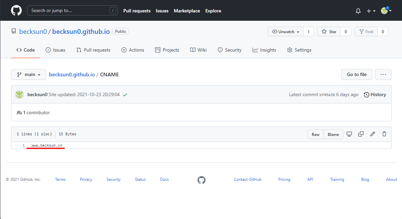
Task: View the file commit History
Action: (375, 95)
